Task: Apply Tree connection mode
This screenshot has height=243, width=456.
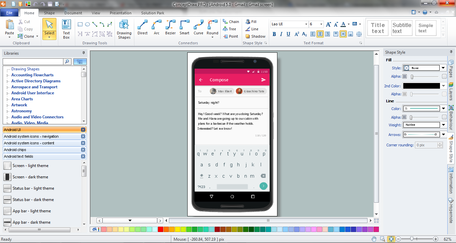Action: 230,29
